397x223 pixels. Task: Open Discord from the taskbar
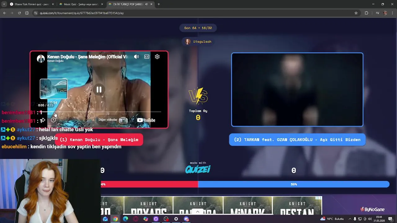[x=186, y=219]
